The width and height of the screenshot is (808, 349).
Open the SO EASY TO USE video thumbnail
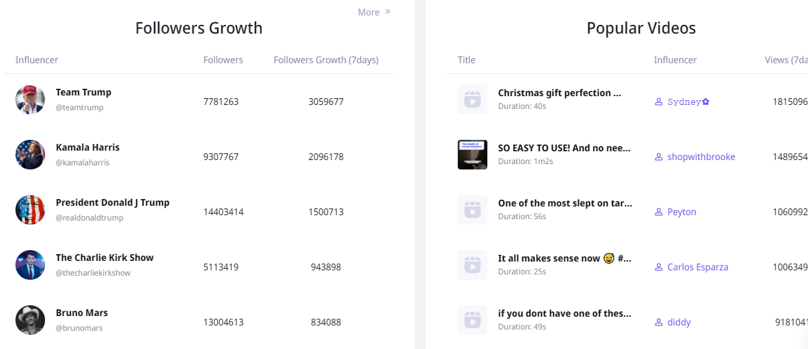click(x=473, y=155)
